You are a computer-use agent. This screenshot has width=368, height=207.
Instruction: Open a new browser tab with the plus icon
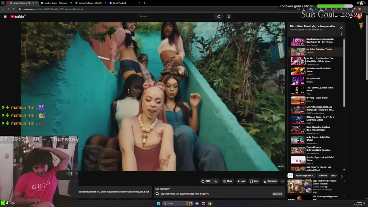click(x=144, y=3)
